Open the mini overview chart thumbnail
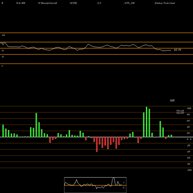This screenshot has height=193, width=193. point(95,185)
